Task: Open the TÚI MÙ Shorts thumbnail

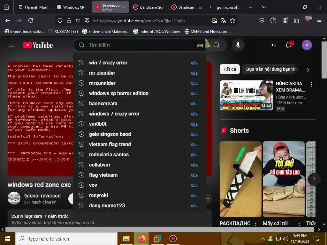Action: click(x=284, y=179)
